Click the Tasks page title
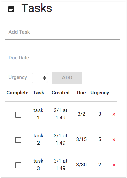This screenshot has width=127, height=178. coord(37,8)
